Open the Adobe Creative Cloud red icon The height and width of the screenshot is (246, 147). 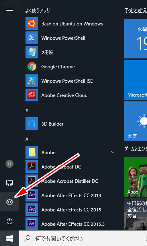tap(32, 95)
